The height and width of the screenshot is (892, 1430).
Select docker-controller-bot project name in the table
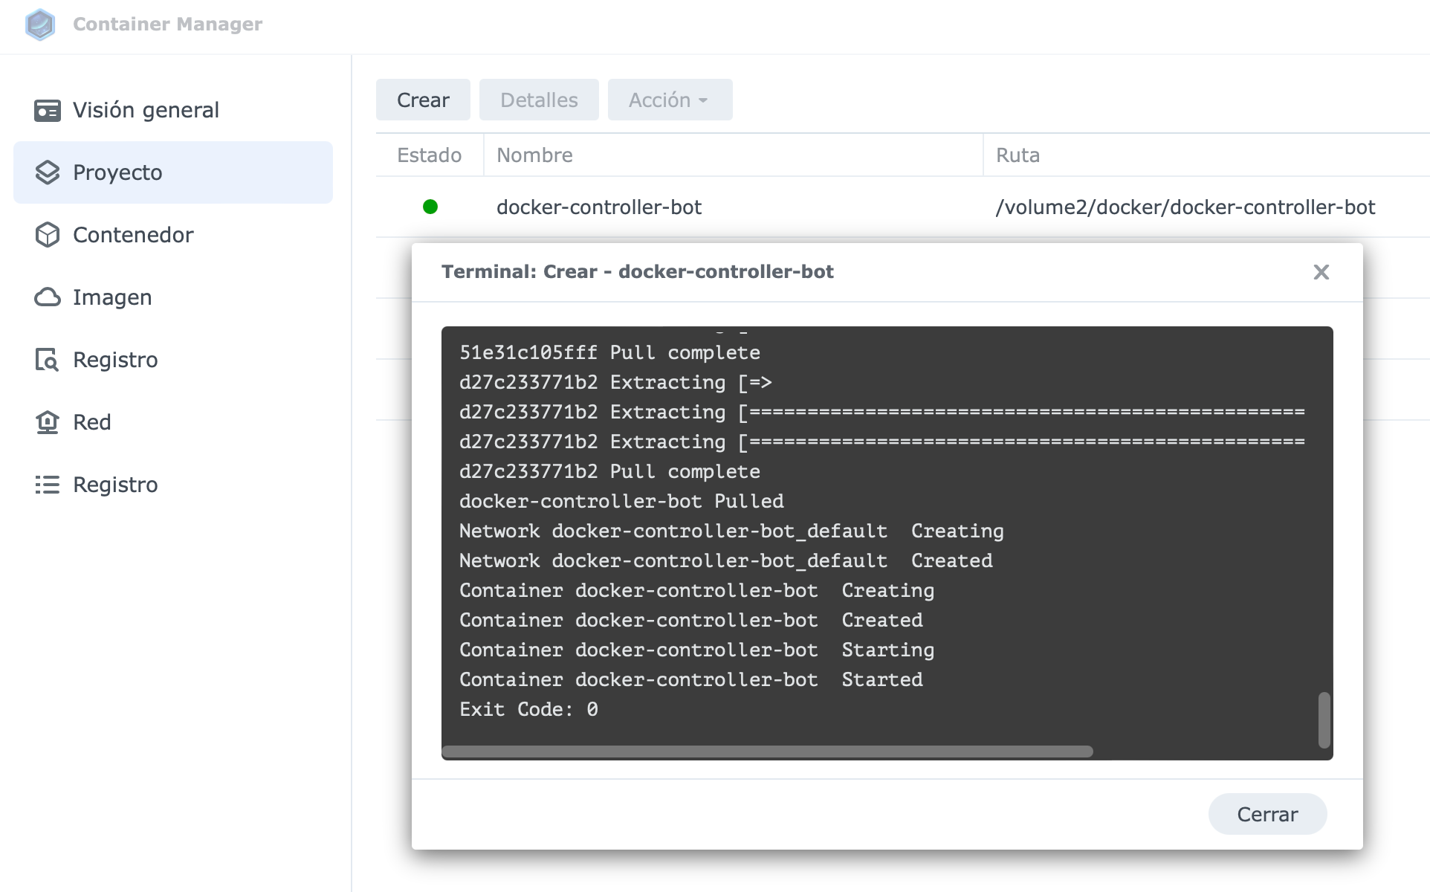pyautogui.click(x=599, y=207)
